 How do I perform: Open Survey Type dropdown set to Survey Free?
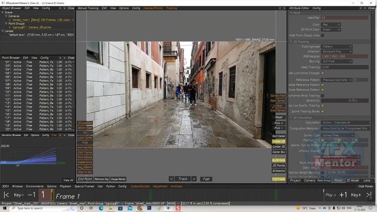(x=338, y=135)
